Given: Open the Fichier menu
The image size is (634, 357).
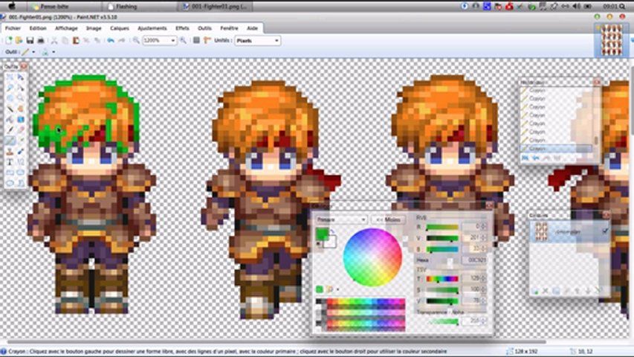Looking at the screenshot, I should point(13,28).
